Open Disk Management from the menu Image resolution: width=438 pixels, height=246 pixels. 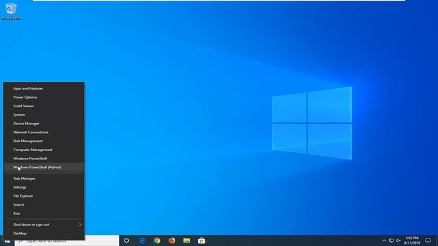[x=44, y=141]
